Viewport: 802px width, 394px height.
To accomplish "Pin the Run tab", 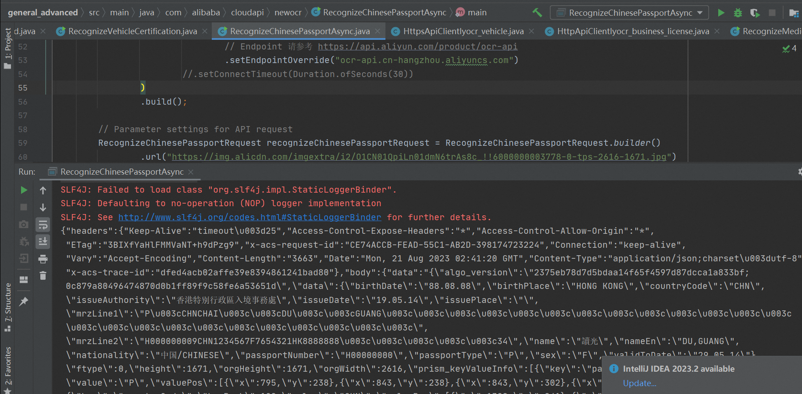I will point(24,301).
